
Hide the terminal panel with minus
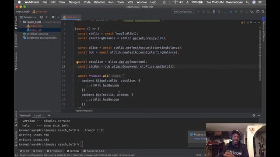[259, 115]
